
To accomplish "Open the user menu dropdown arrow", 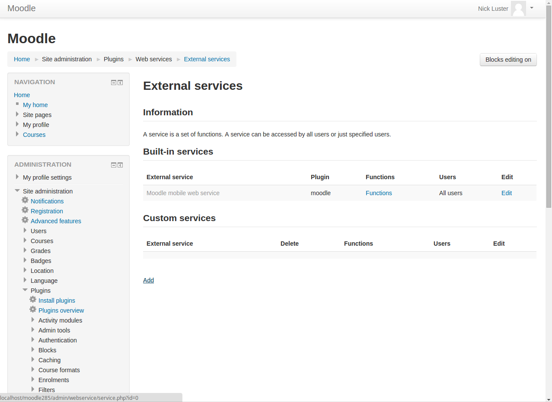I will (532, 8).
